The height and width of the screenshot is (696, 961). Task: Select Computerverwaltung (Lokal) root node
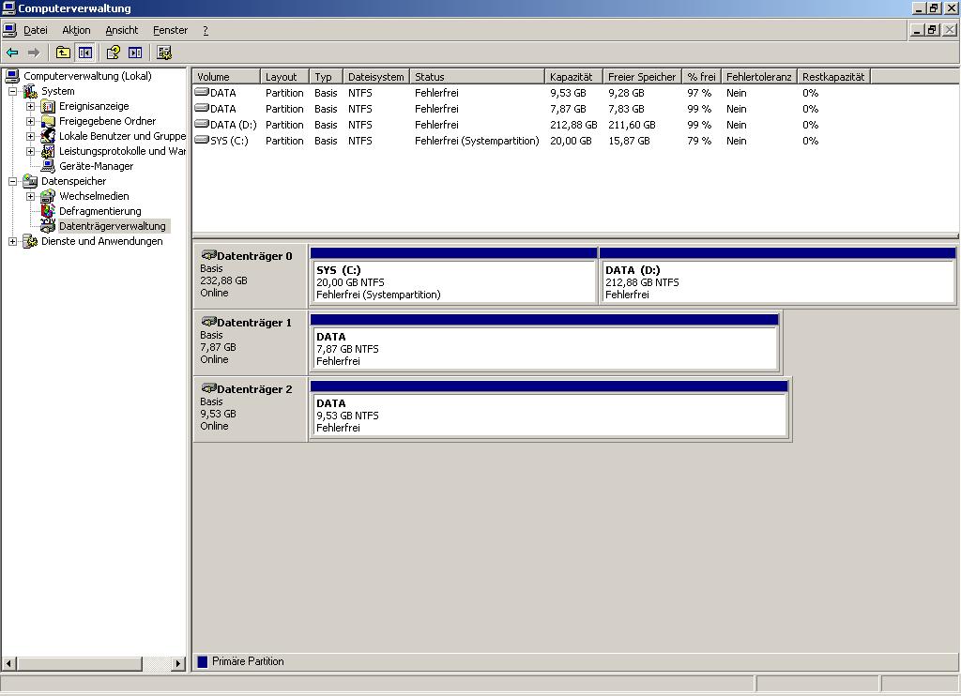pos(87,76)
